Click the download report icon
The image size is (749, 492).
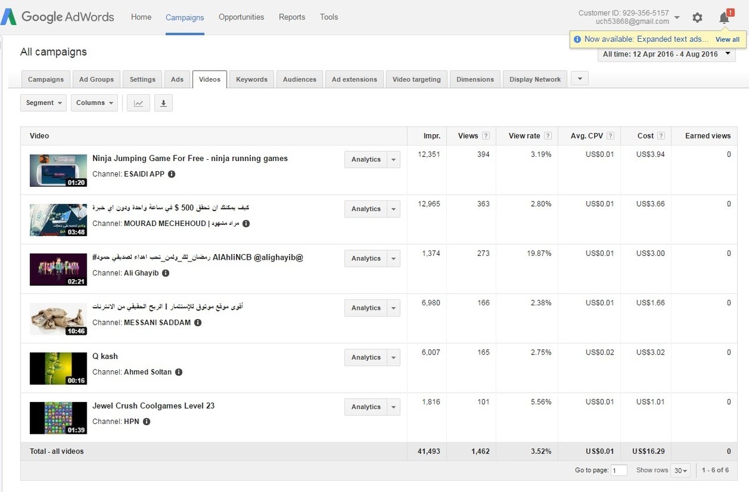[164, 103]
